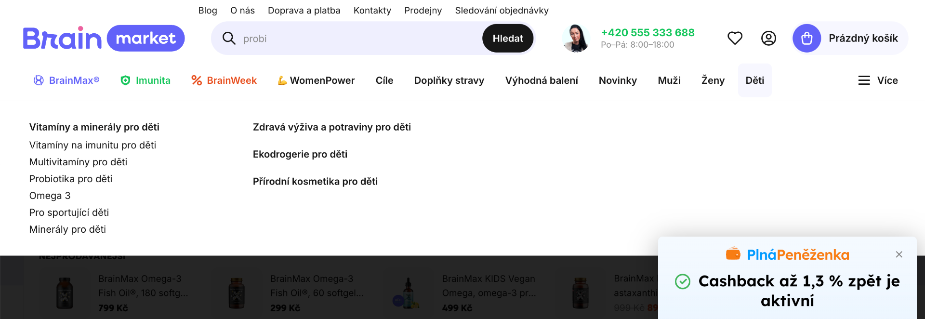Open Probiotika pro děti link
Image resolution: width=925 pixels, height=319 pixels.
[71, 179]
